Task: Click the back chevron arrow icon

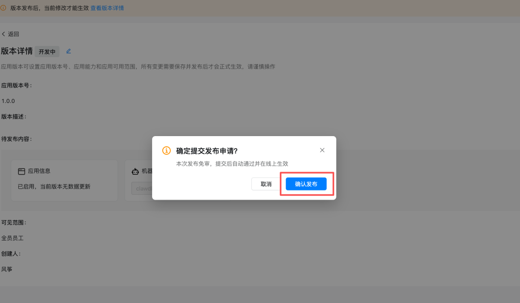Action: point(3,34)
